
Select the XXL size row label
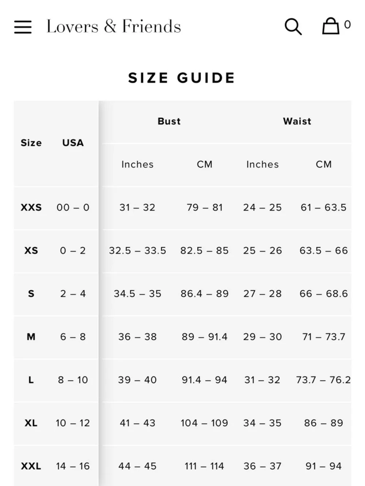click(x=31, y=466)
